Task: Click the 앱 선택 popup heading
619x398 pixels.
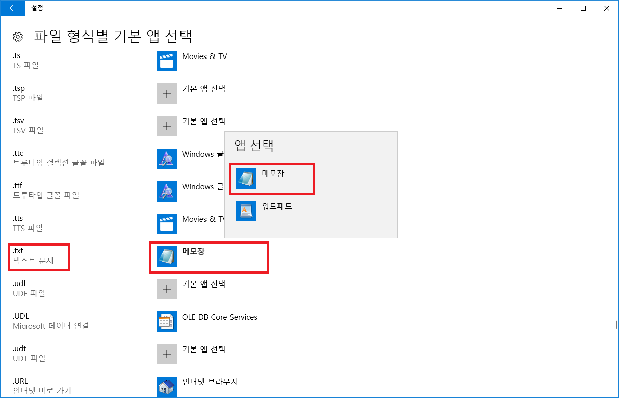Action: [x=254, y=146]
